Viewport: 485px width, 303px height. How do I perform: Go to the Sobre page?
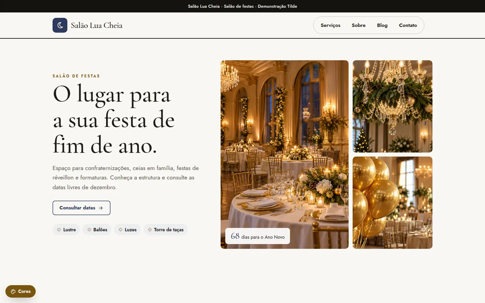(x=359, y=25)
